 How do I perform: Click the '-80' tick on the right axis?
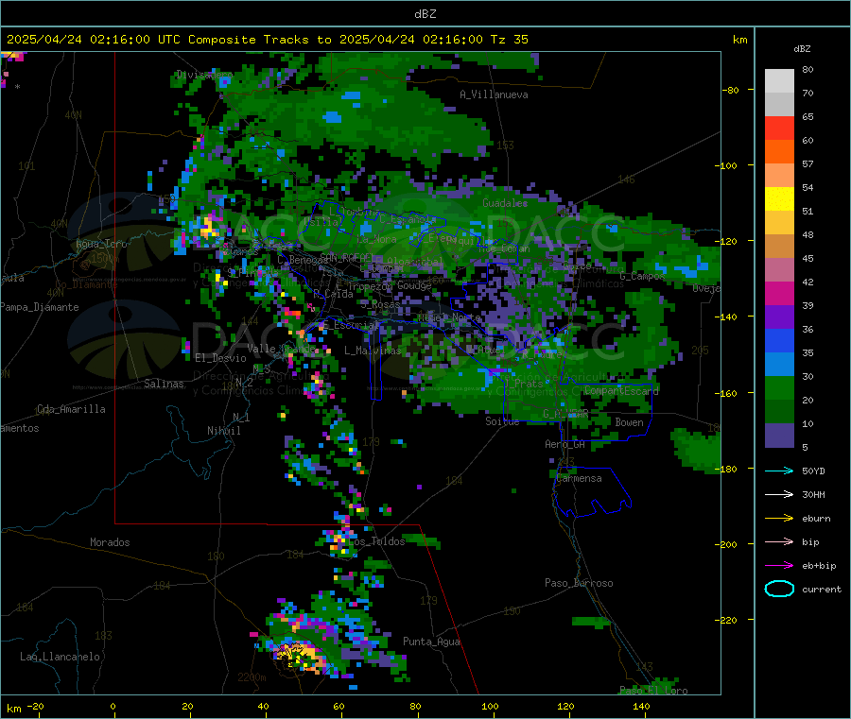click(x=730, y=90)
